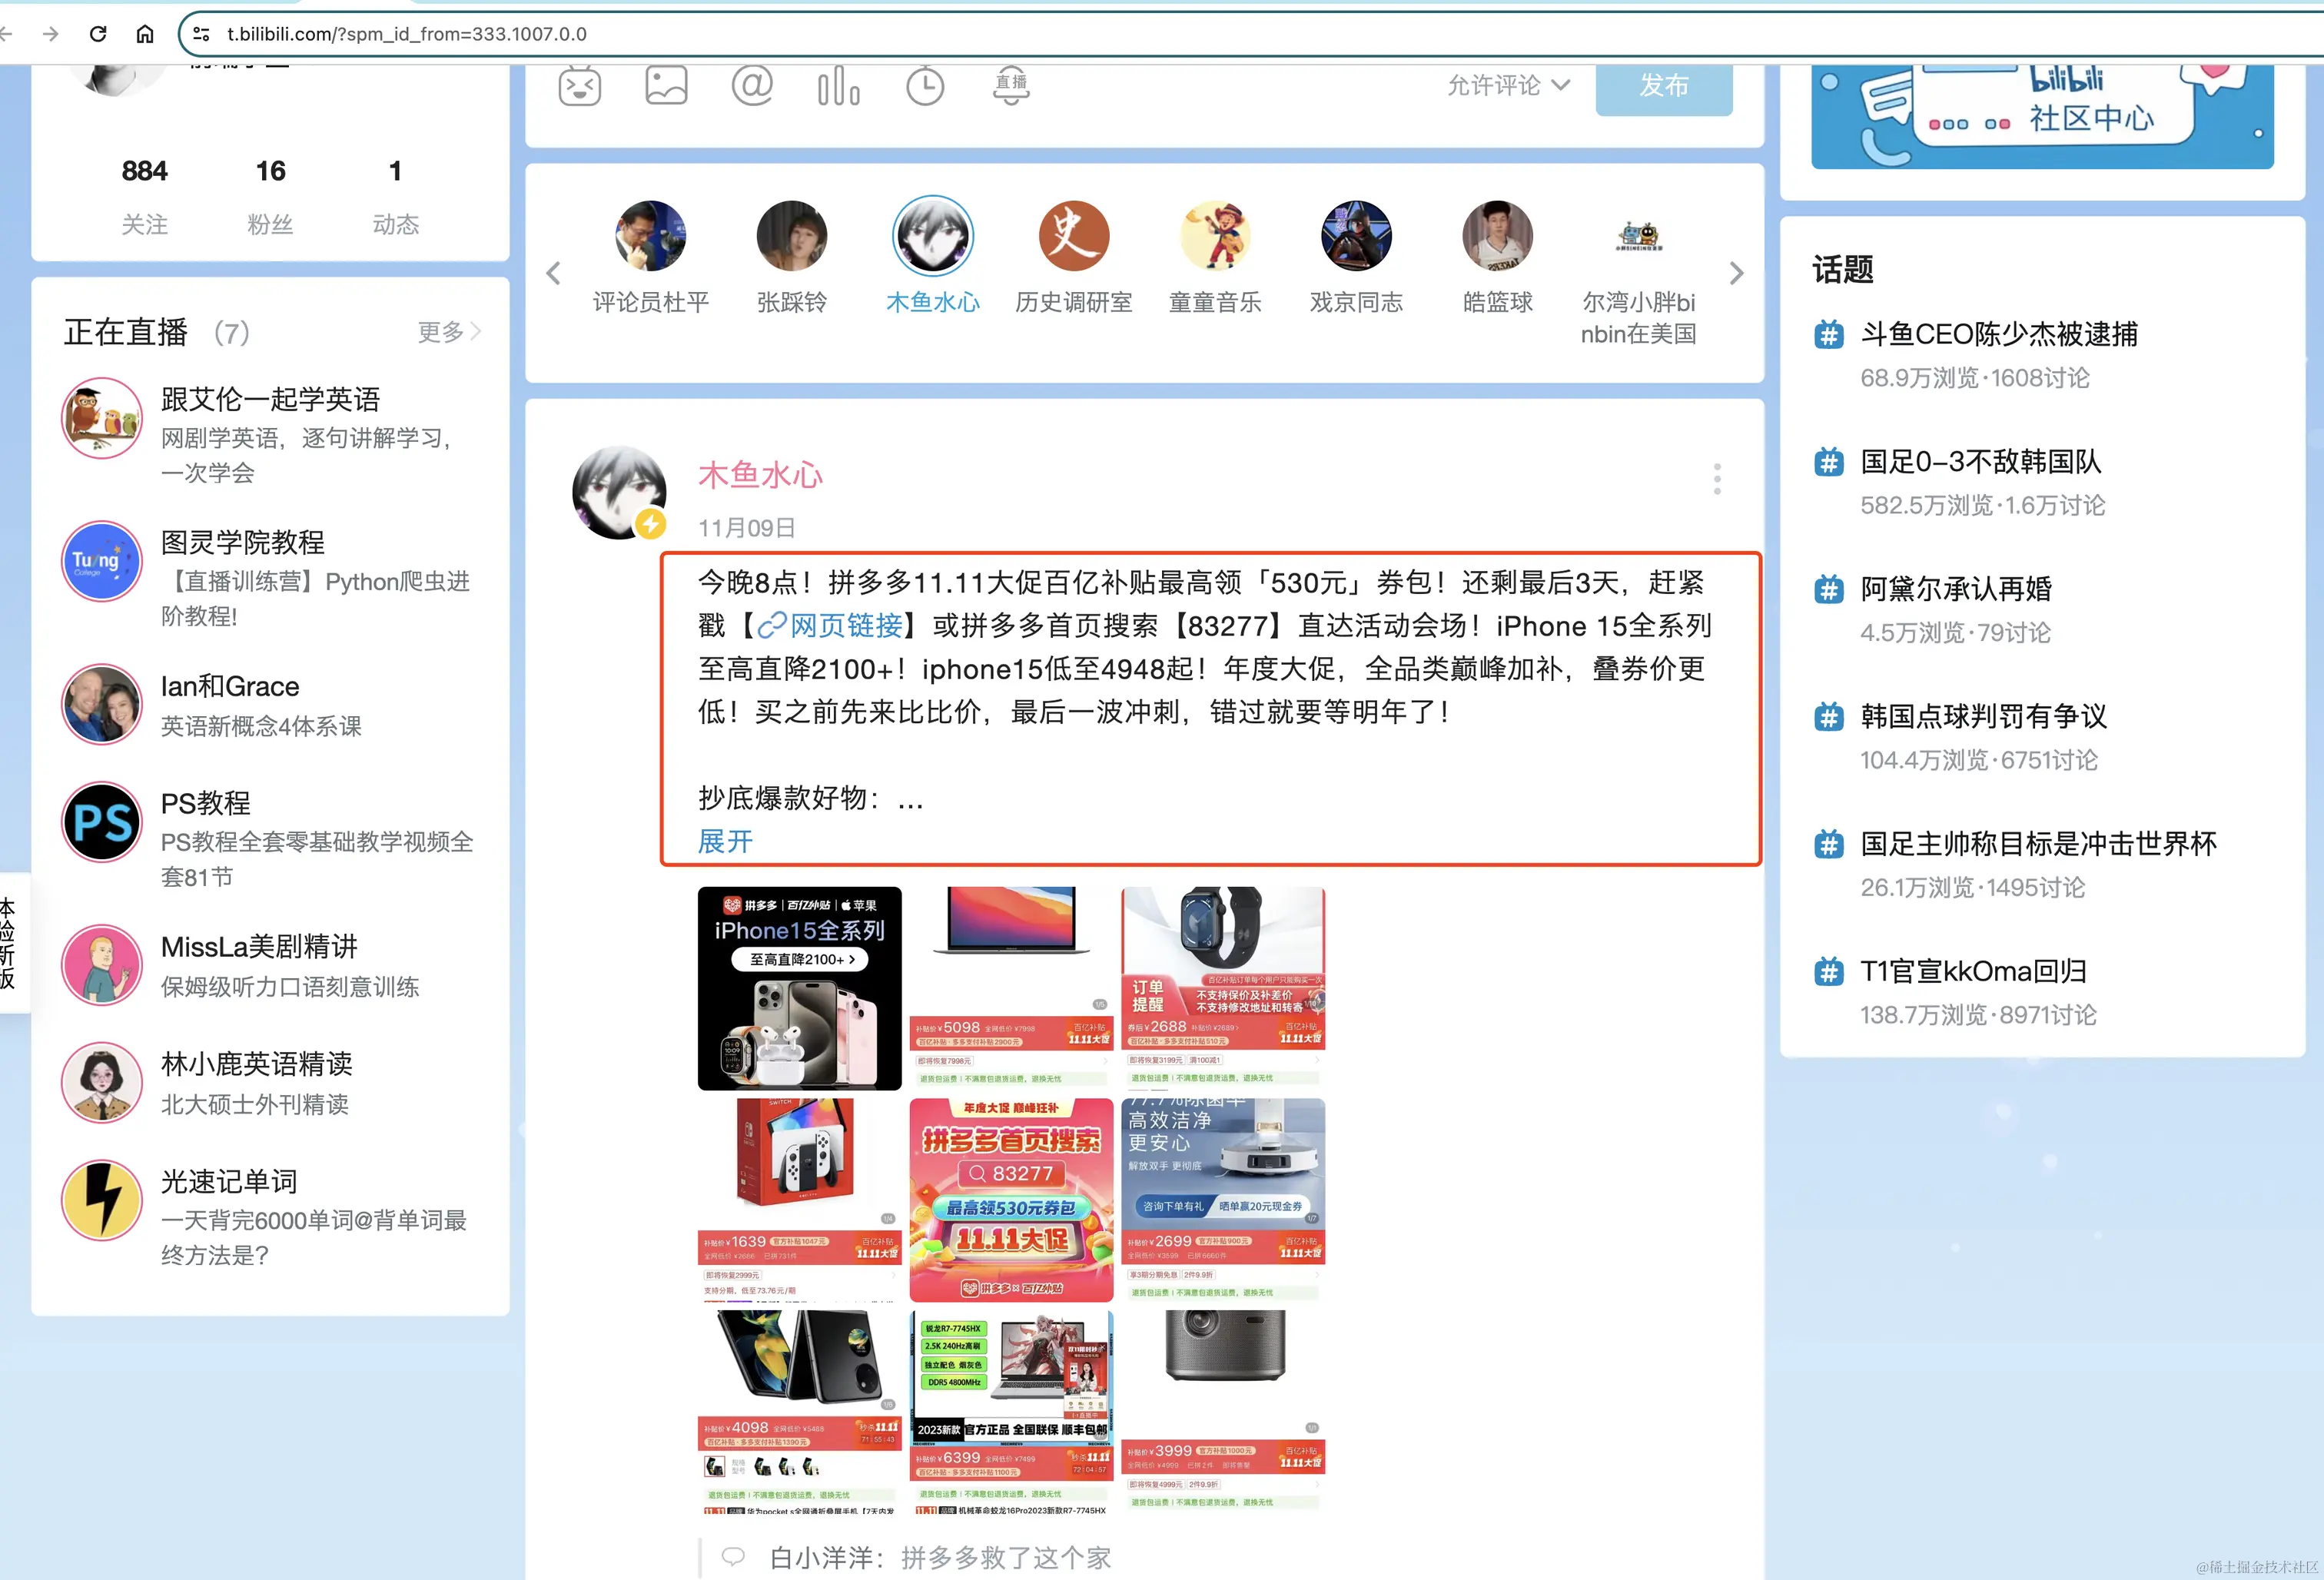Click the image upload icon
The height and width of the screenshot is (1580, 2324).
click(x=666, y=86)
